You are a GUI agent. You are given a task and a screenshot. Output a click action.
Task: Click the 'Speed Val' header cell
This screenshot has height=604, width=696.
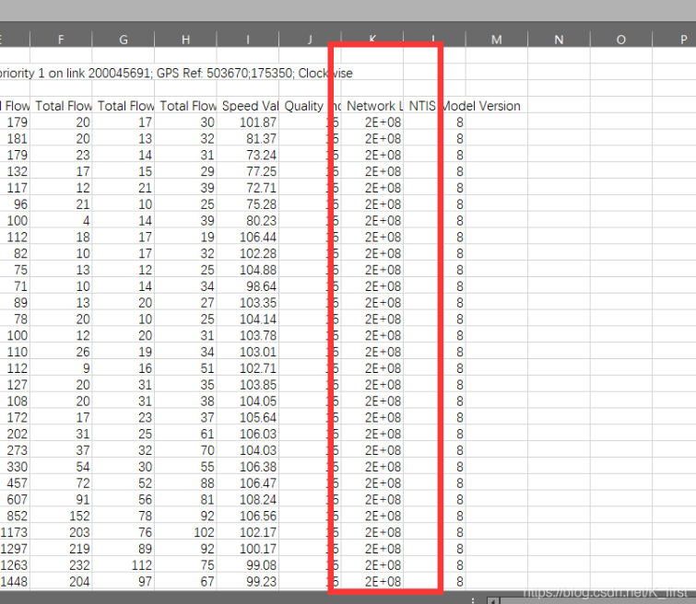click(248, 106)
